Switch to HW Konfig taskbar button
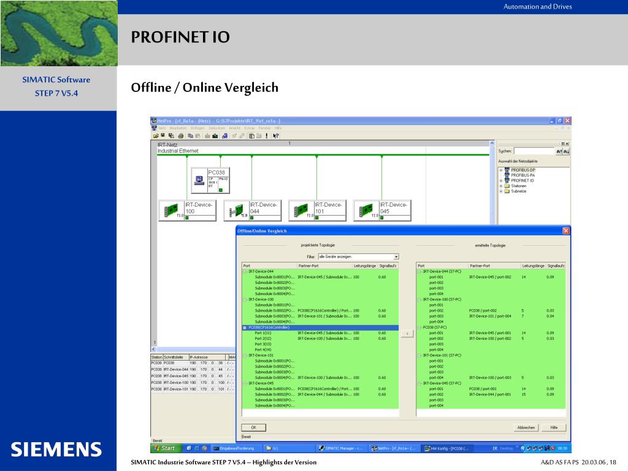 click(x=448, y=448)
